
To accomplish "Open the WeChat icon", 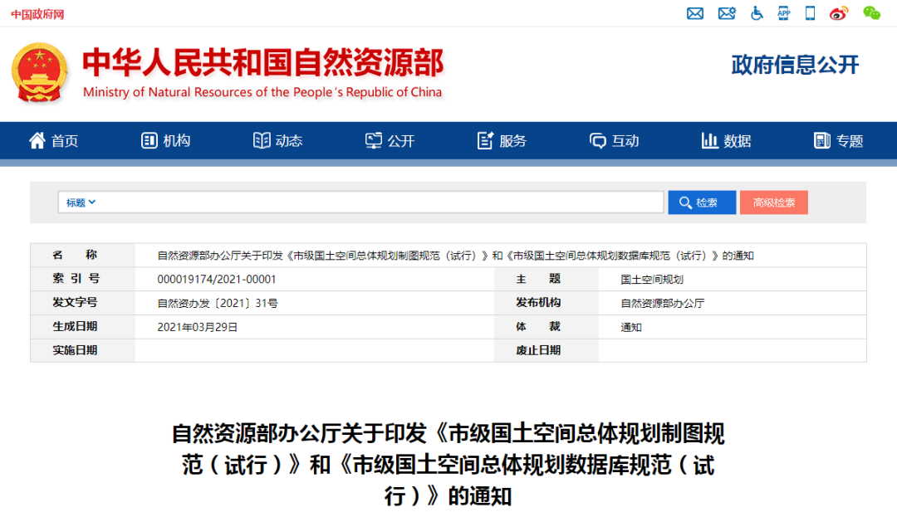I will (871, 13).
